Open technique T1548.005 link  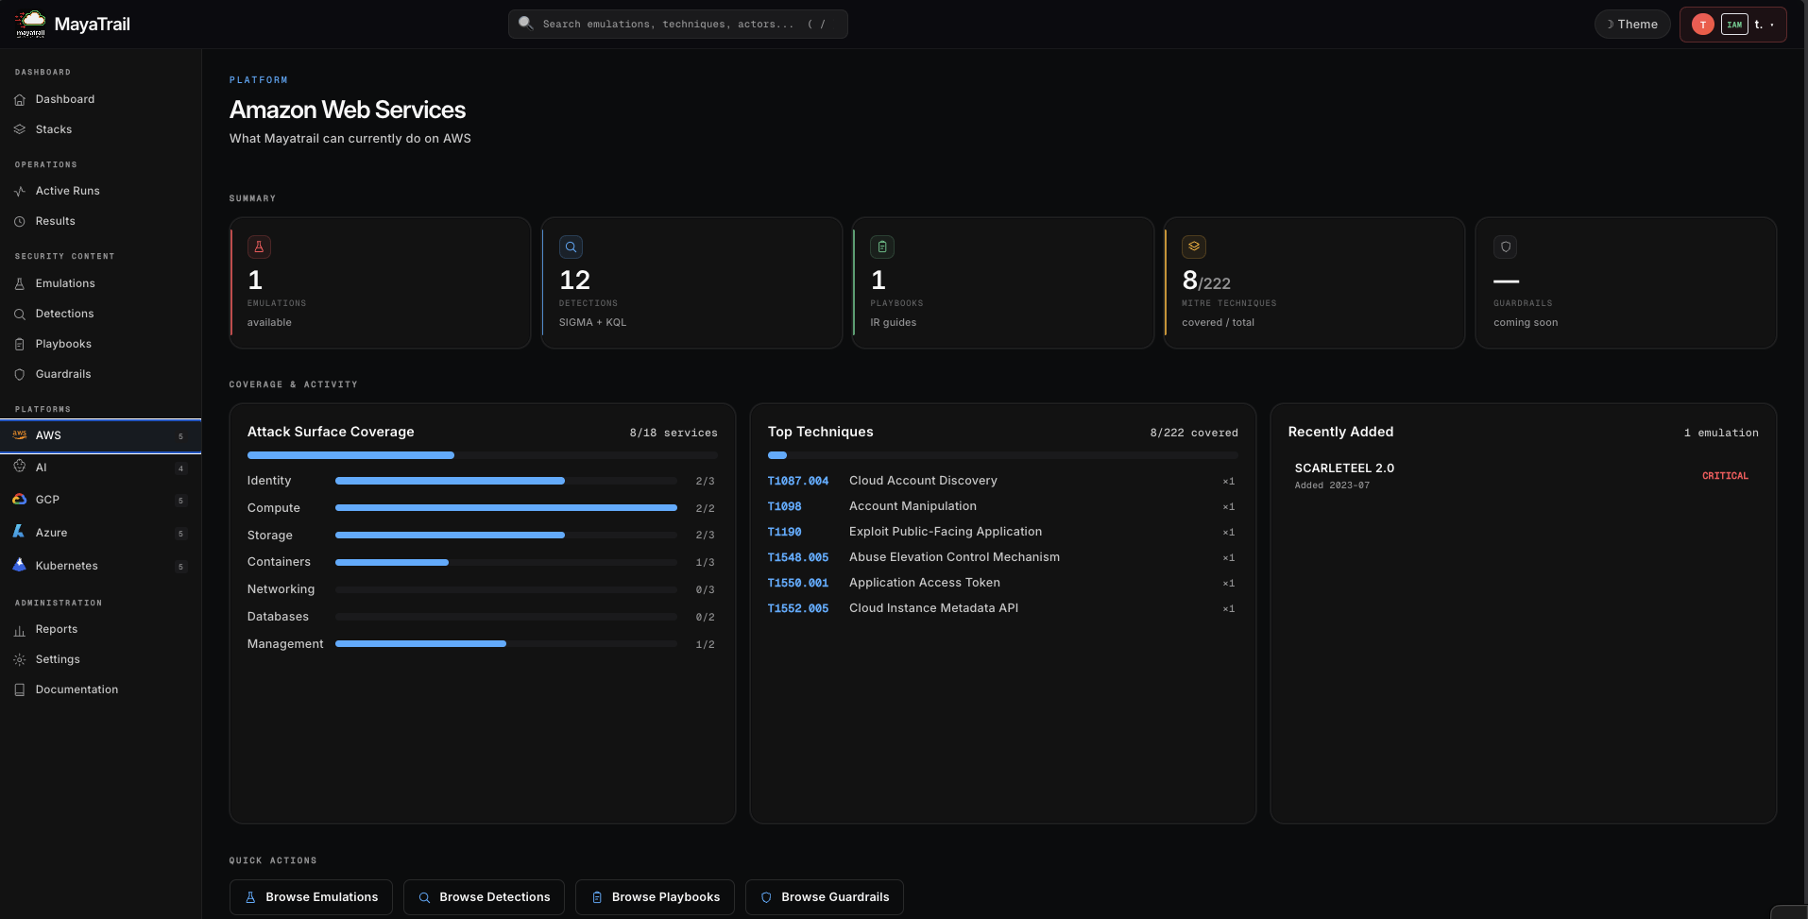[x=798, y=557]
